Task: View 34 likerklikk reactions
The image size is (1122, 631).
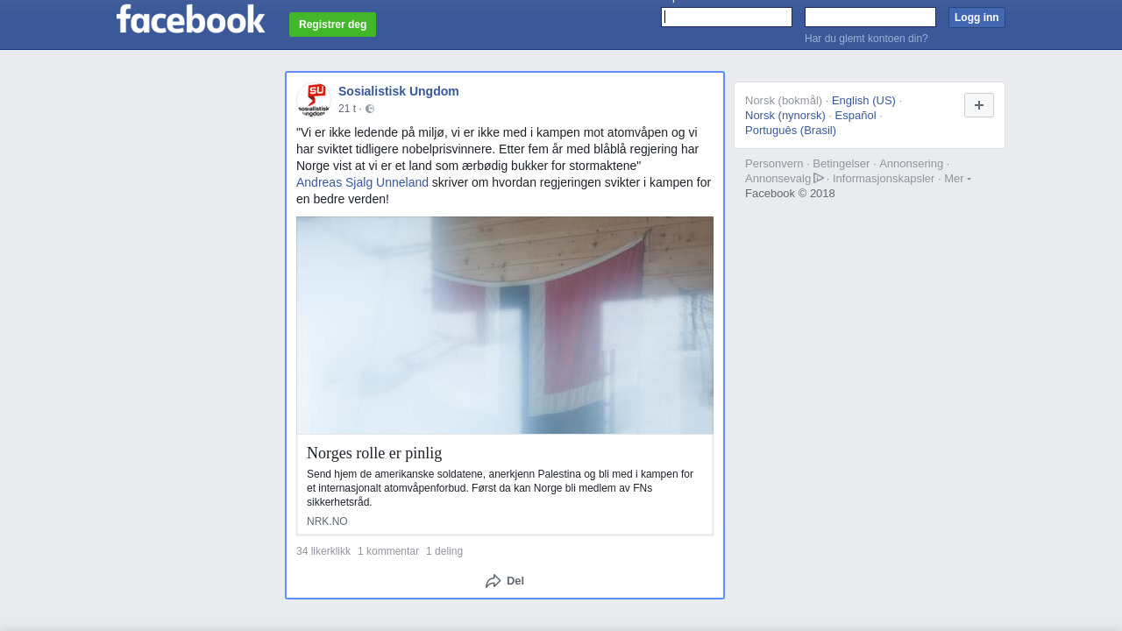Action: [323, 551]
